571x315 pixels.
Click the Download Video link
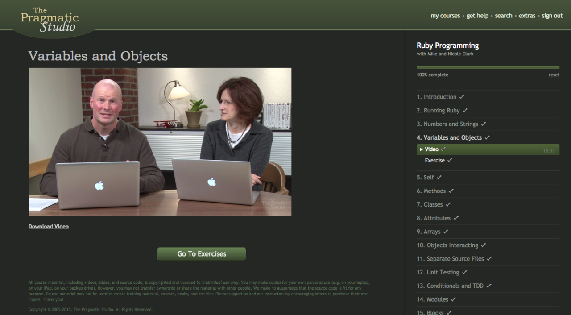point(49,227)
